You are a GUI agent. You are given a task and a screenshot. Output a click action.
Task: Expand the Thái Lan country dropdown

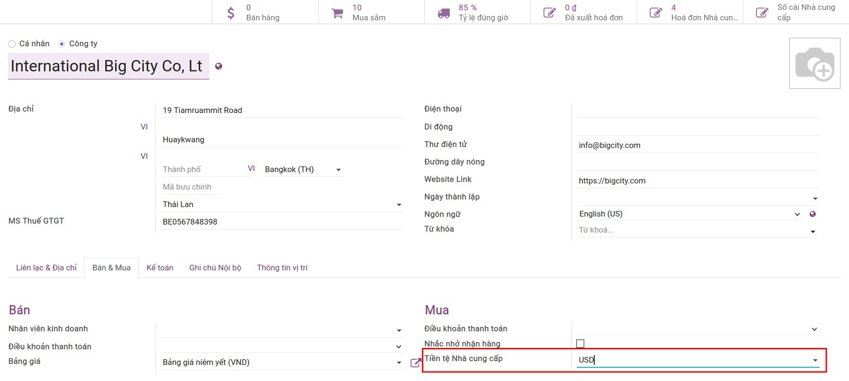pos(399,205)
